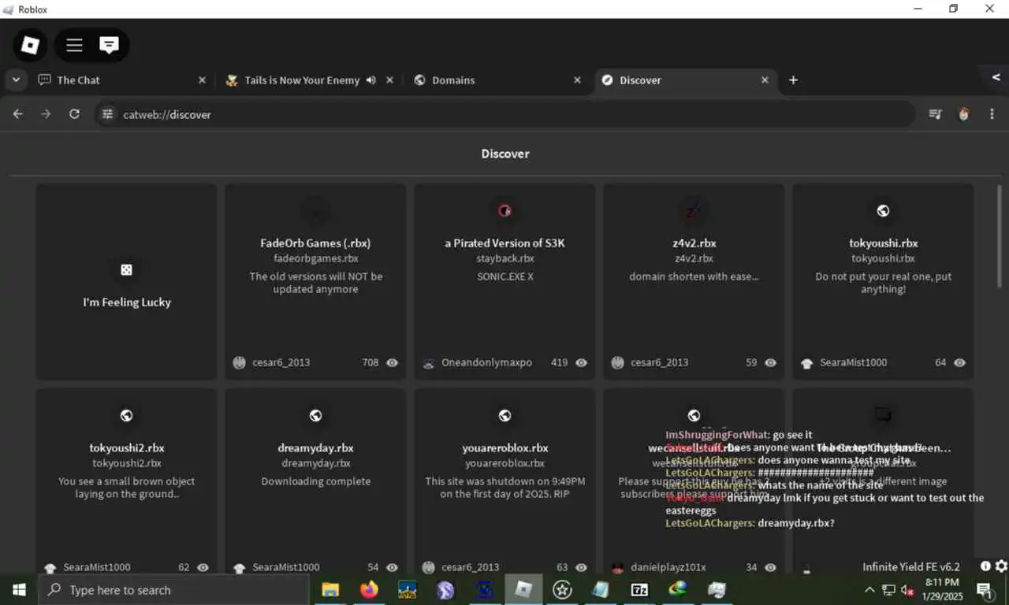Close The Chat tab

click(202, 80)
